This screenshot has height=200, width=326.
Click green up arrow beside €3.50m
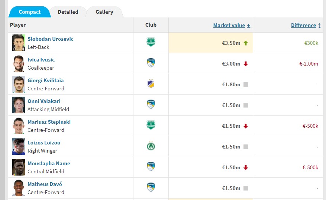click(246, 43)
